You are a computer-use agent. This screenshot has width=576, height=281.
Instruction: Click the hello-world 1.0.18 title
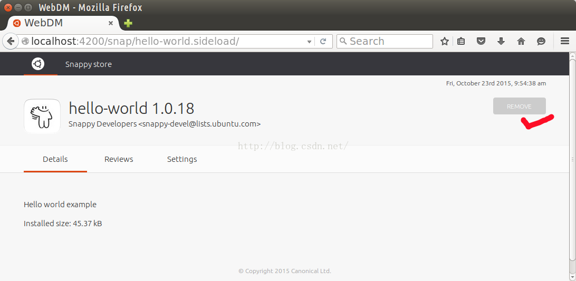(131, 109)
